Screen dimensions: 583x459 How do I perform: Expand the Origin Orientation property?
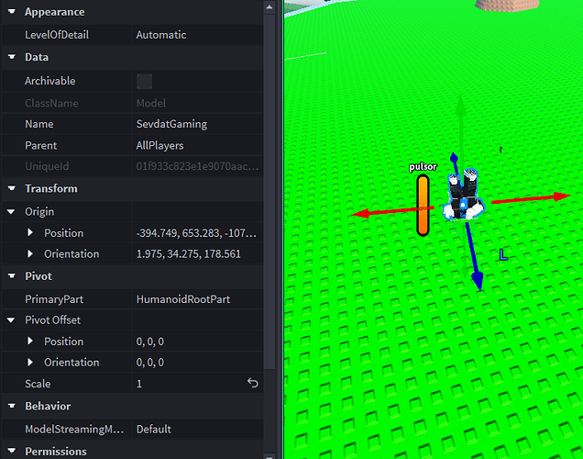(x=30, y=254)
